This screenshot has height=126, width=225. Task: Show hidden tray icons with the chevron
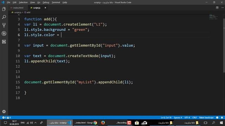point(36,123)
